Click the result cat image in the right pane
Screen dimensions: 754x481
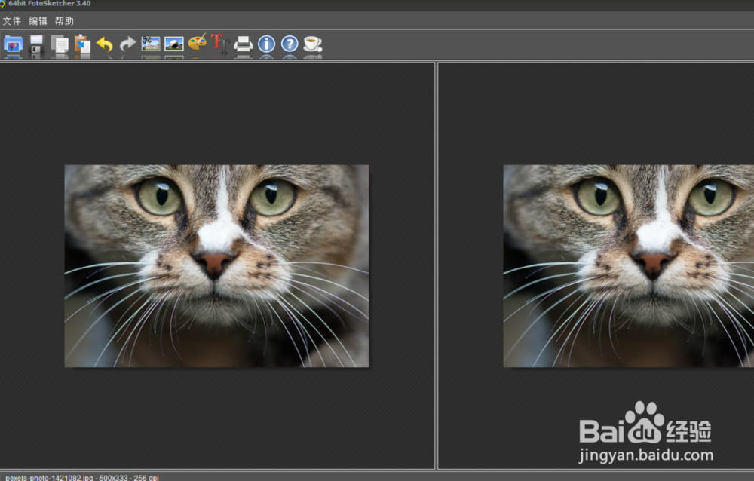click(629, 266)
